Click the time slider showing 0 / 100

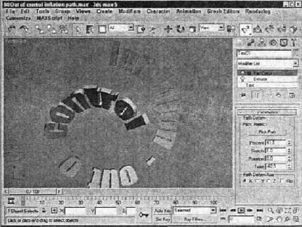tap(32, 192)
